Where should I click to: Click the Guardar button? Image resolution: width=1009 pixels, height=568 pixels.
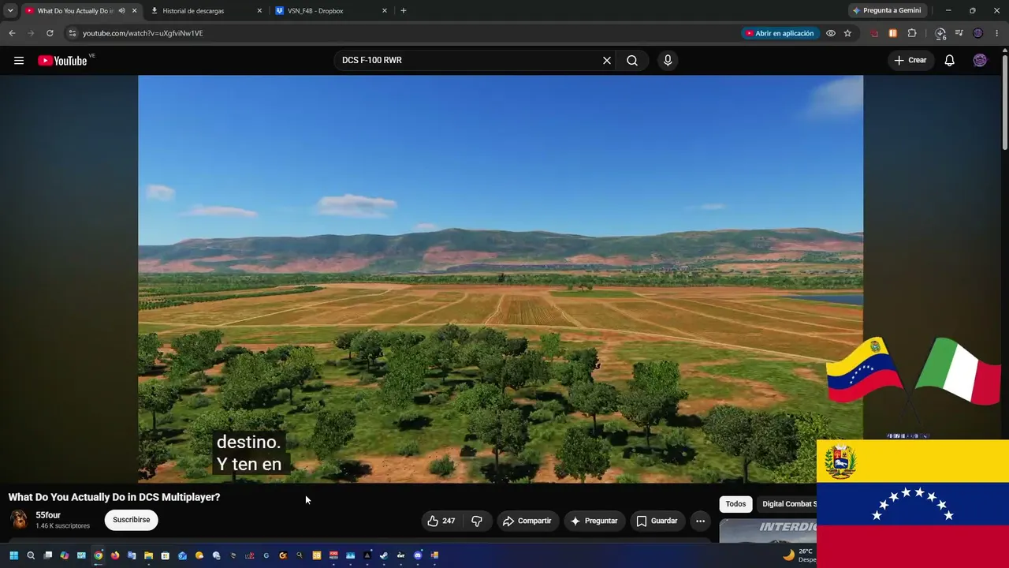point(657,521)
